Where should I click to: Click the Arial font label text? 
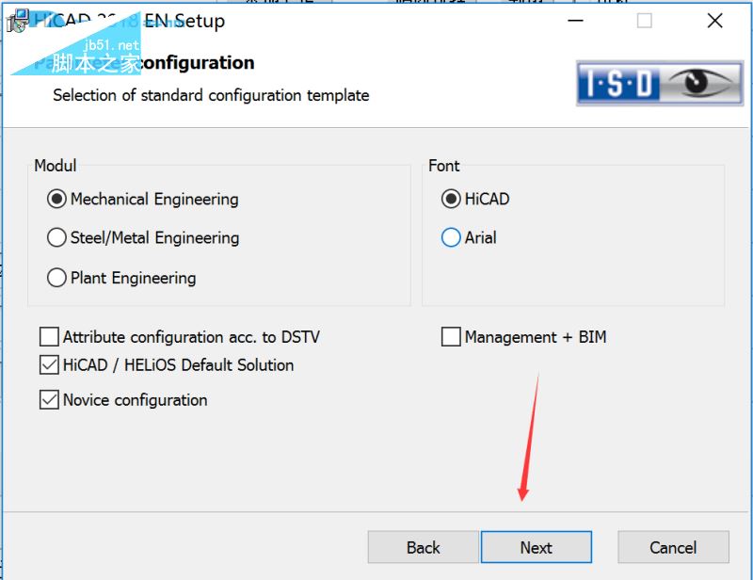coord(480,237)
